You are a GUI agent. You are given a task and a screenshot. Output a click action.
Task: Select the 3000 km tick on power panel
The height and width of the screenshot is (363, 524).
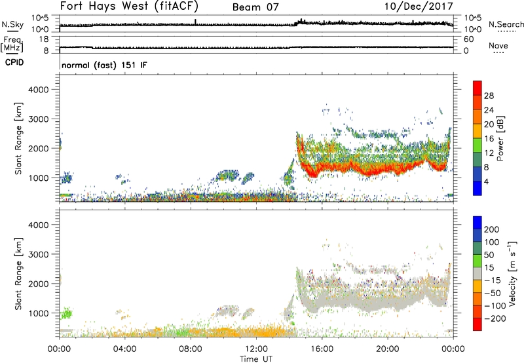click(39, 119)
